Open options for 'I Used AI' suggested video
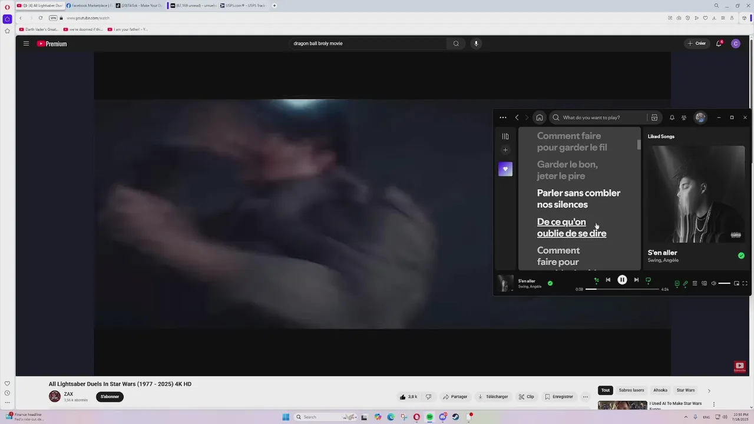The image size is (754, 424). pos(714,405)
